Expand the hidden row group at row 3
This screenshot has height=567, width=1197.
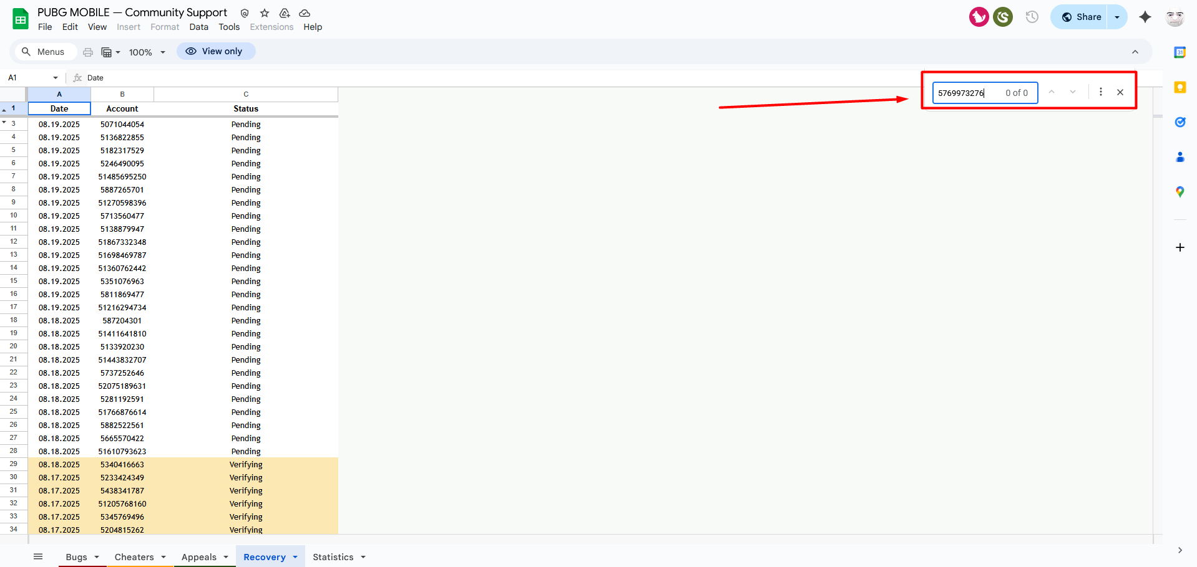point(4,122)
